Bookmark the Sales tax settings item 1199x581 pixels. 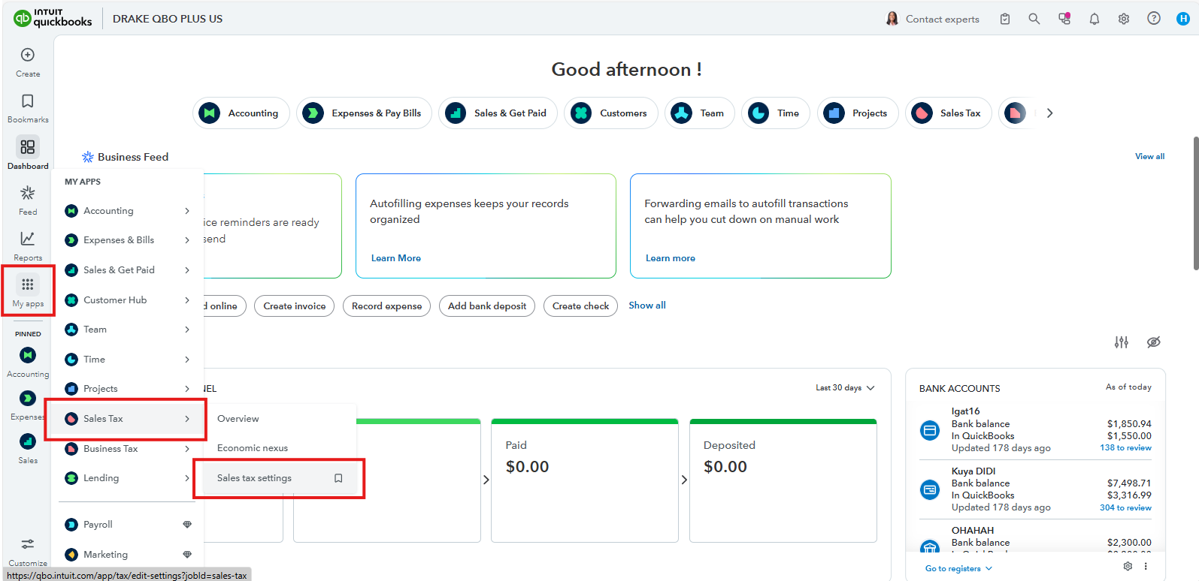click(x=338, y=478)
